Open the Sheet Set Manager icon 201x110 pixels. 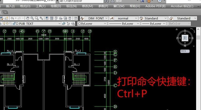click(61, 18)
